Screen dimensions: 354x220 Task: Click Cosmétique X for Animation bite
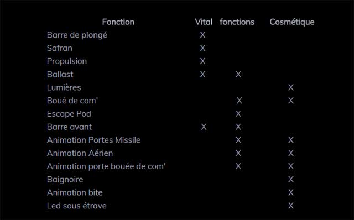tap(291, 192)
